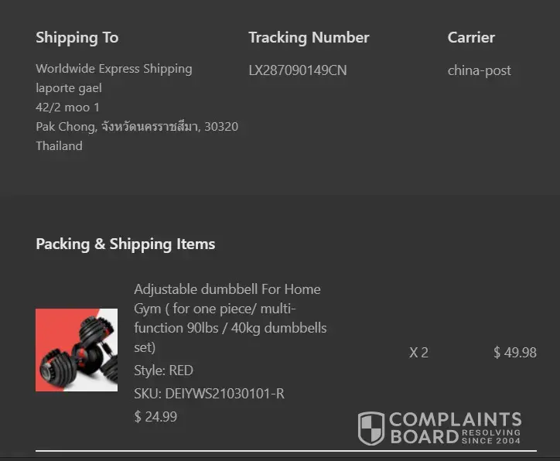Click the Packing & Shipping Items heading

coord(125,244)
